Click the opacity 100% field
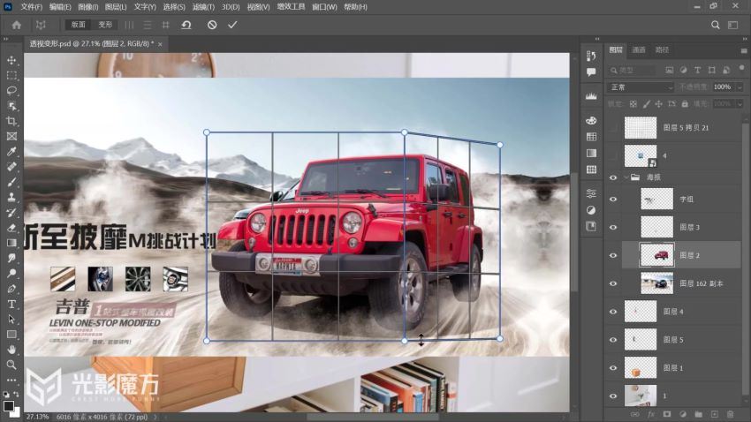This screenshot has width=751, height=422. [723, 87]
